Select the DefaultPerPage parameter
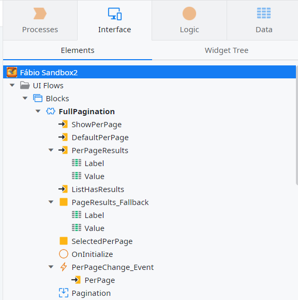Screen dimensions: 298x300 click(100, 138)
